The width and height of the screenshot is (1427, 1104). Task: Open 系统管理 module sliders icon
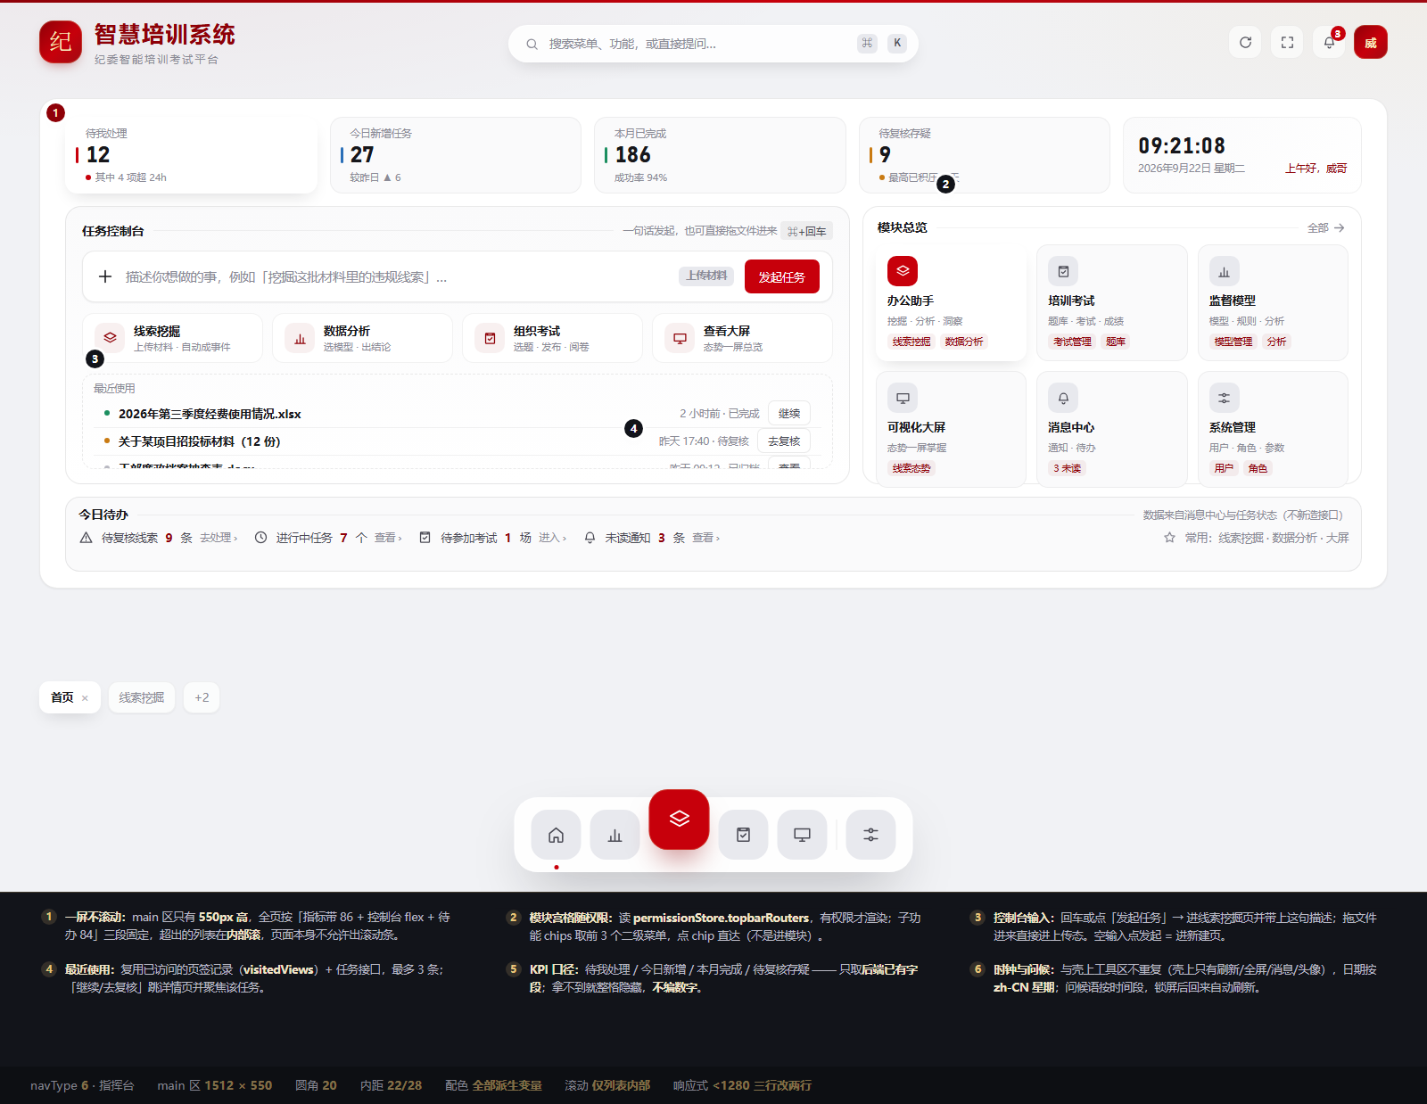[x=1224, y=398]
